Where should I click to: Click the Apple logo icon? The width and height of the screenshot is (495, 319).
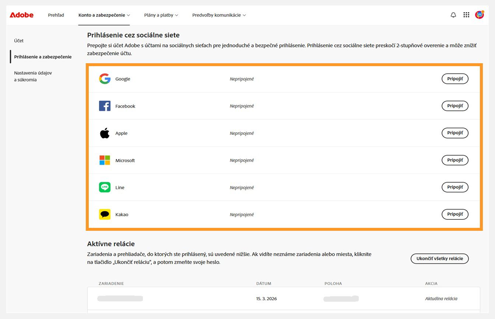105,133
